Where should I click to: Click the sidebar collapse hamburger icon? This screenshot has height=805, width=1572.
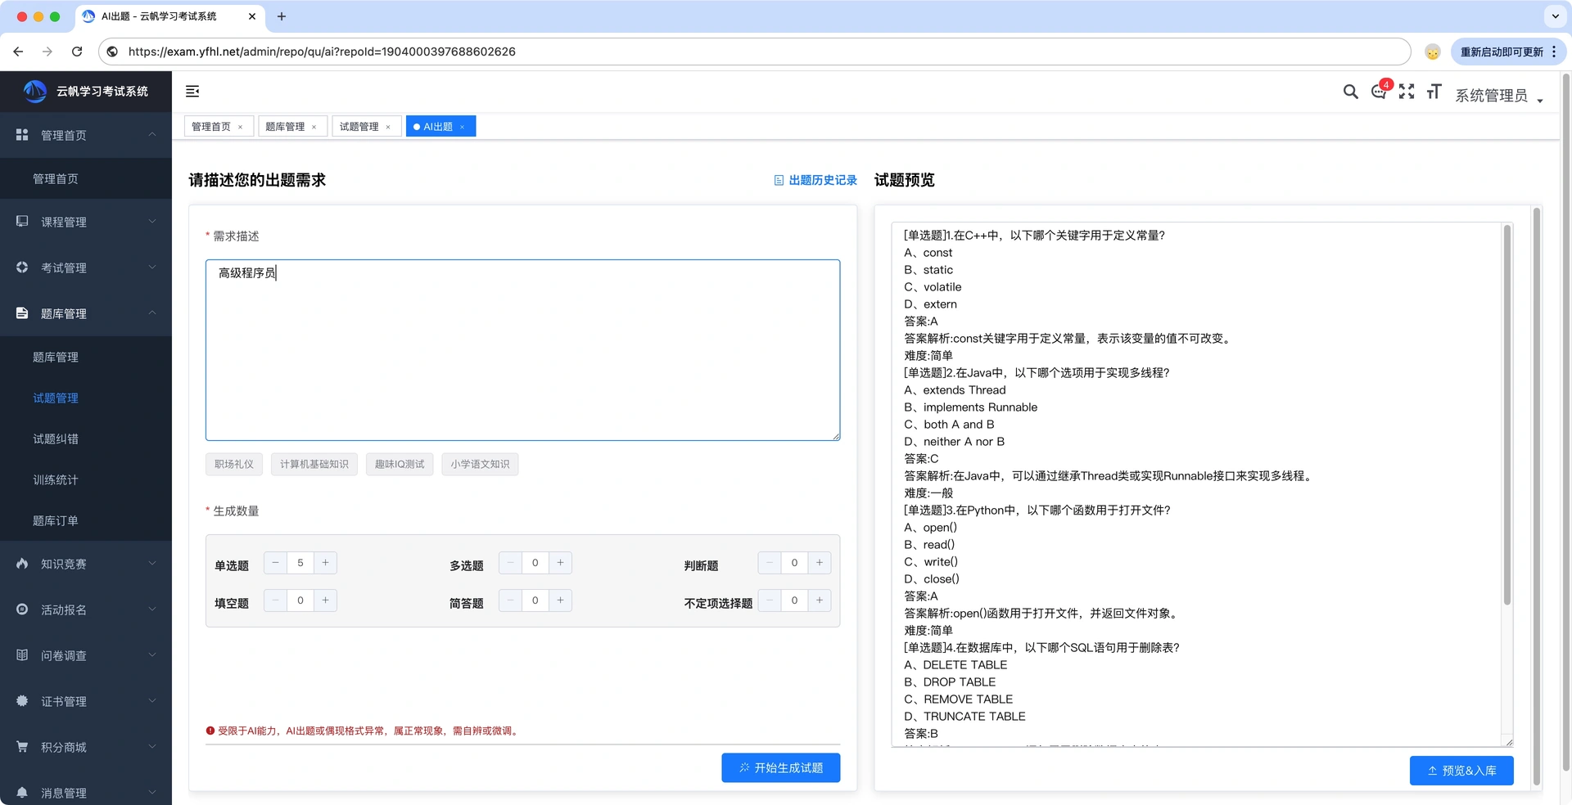coord(192,92)
